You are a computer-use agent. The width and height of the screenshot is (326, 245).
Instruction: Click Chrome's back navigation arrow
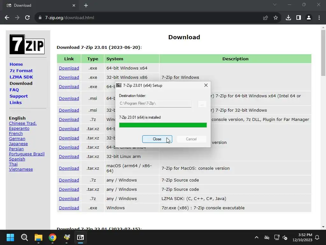click(7, 18)
